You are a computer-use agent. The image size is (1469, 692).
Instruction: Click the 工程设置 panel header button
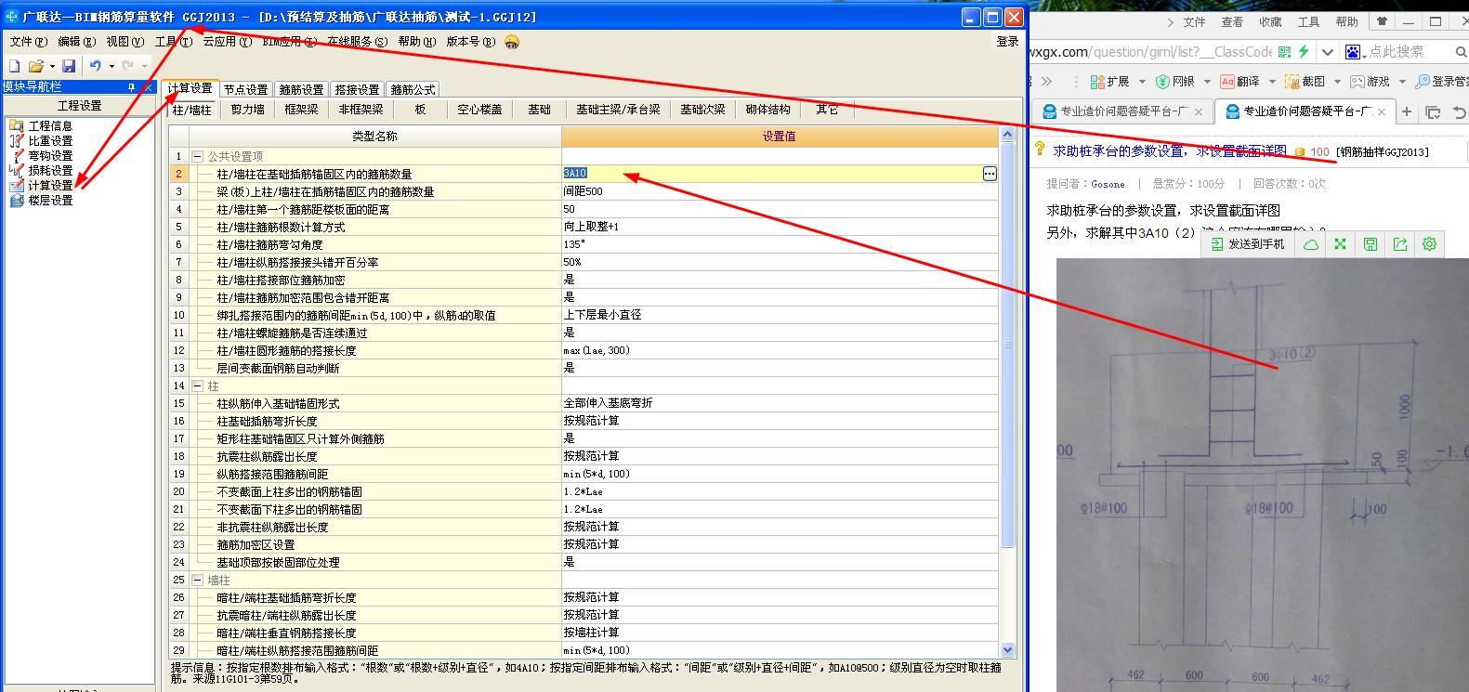79,106
